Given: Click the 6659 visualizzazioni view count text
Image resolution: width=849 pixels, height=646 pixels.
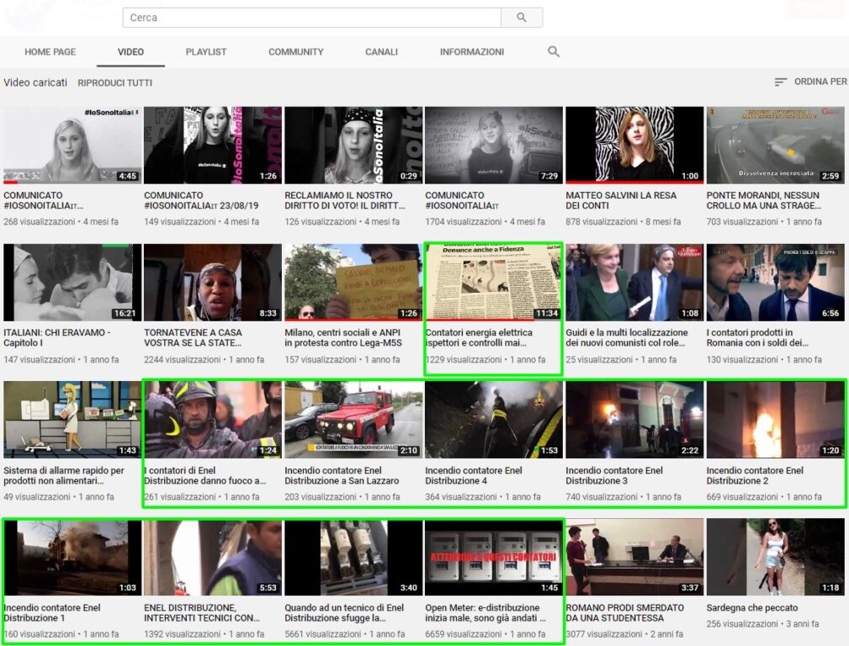Looking at the screenshot, I should [463, 633].
